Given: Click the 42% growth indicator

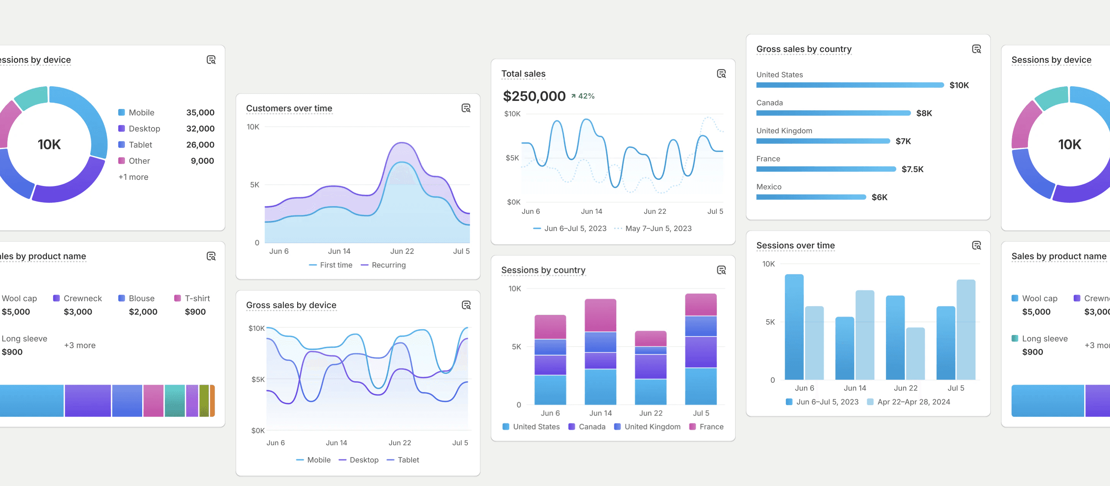Looking at the screenshot, I should (x=583, y=96).
